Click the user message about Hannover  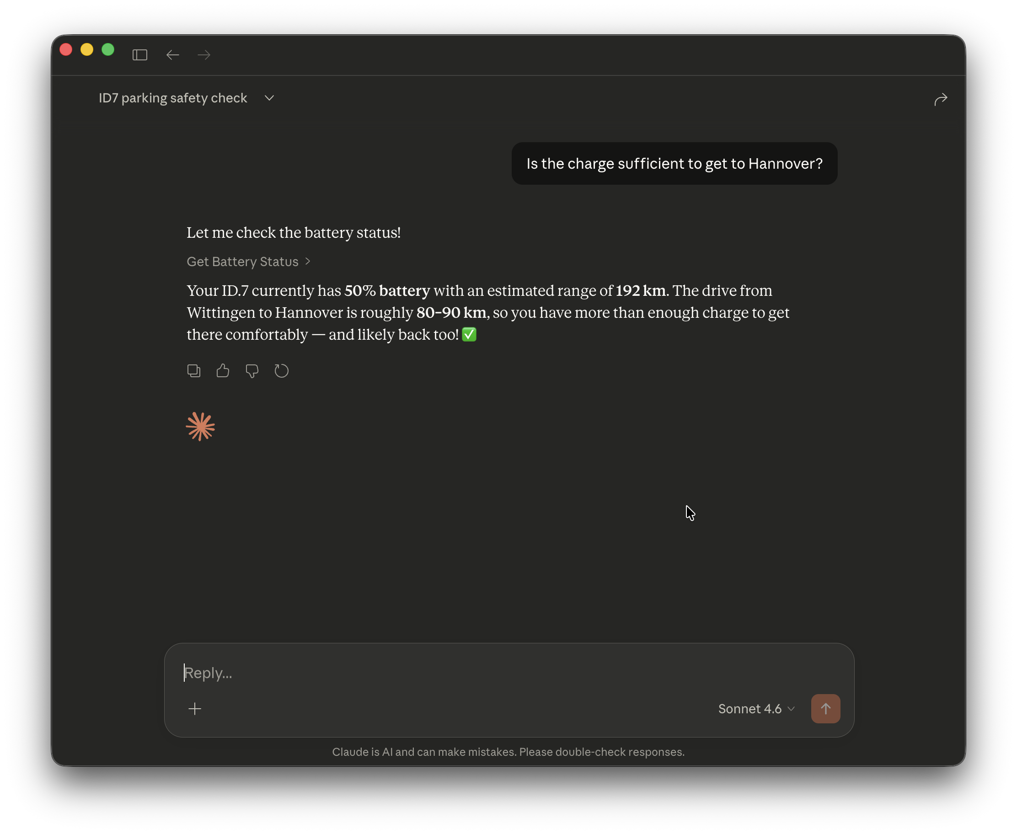click(674, 164)
